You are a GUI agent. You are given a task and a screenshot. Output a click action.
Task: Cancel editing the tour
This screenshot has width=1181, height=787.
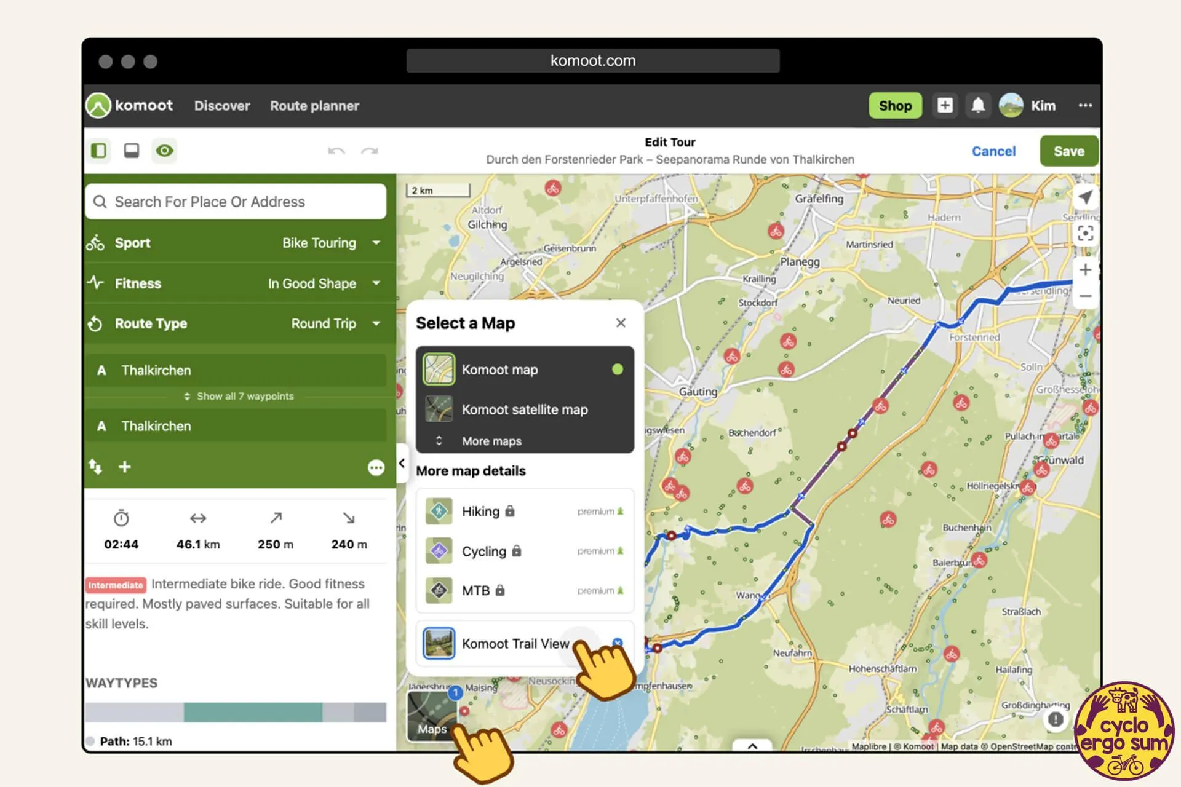click(993, 151)
